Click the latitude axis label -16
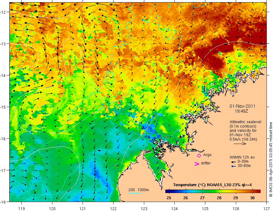 pos(3,139)
